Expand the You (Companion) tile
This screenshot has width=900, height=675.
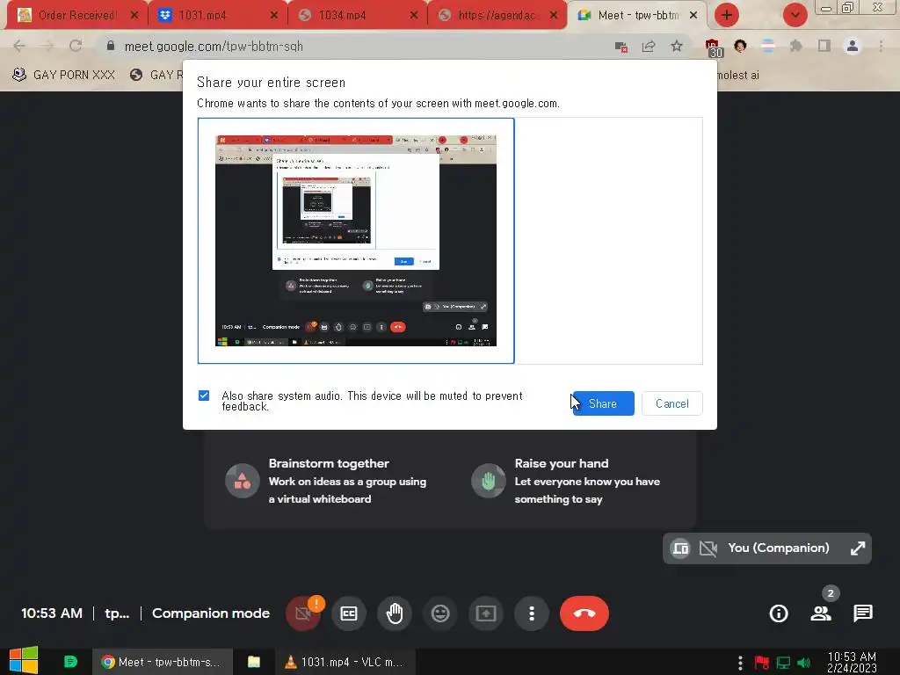coord(858,548)
